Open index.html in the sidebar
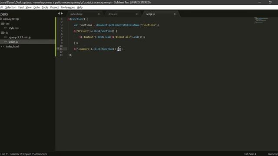This screenshot has width=278, height=156. pos(12,46)
